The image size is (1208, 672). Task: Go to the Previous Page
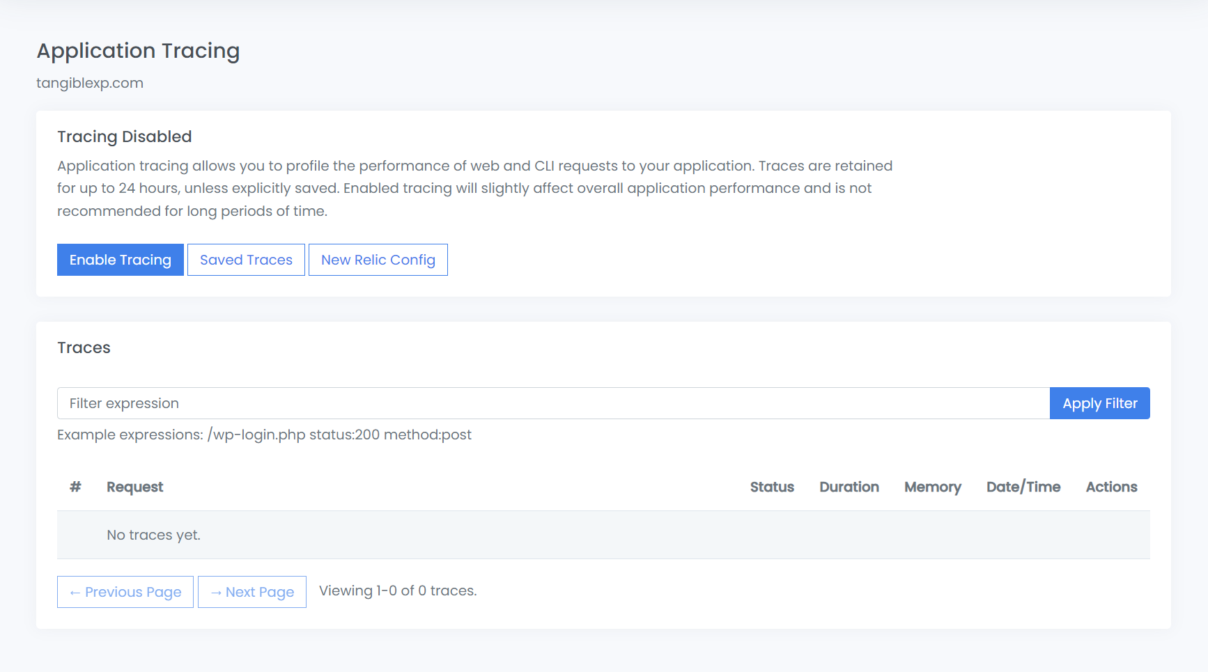(x=125, y=592)
